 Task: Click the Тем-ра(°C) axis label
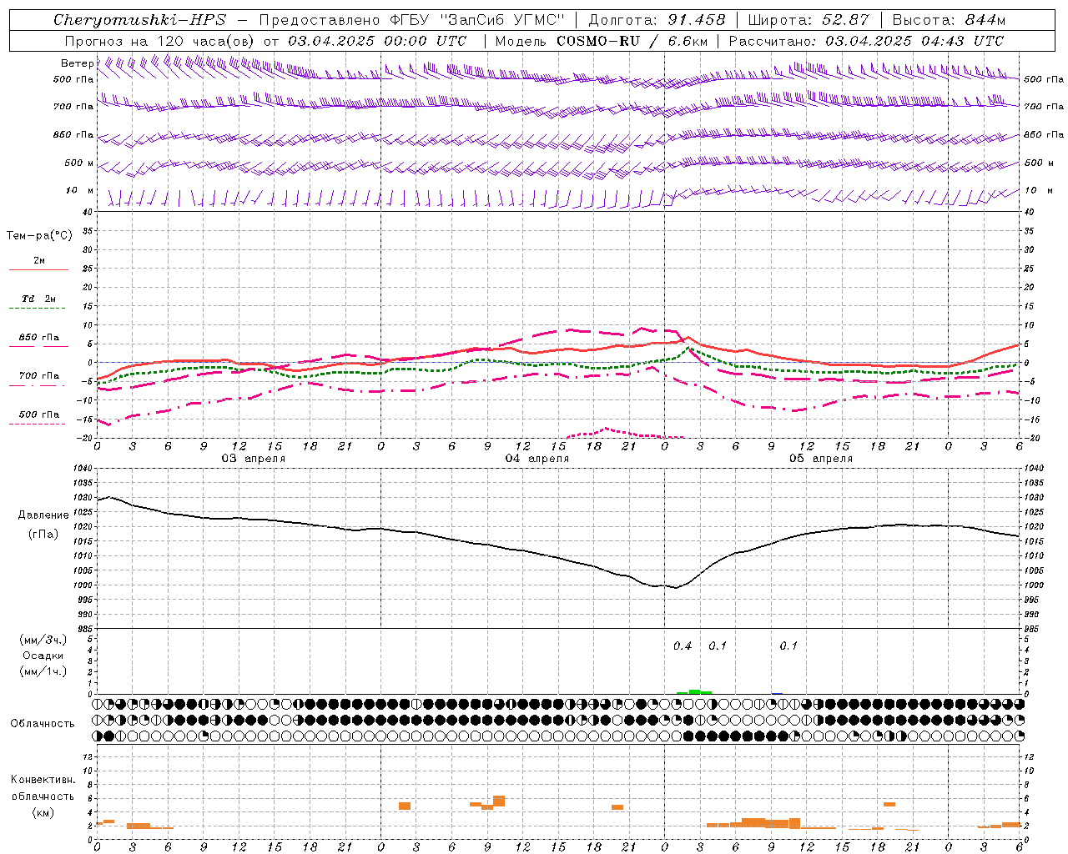39,236
